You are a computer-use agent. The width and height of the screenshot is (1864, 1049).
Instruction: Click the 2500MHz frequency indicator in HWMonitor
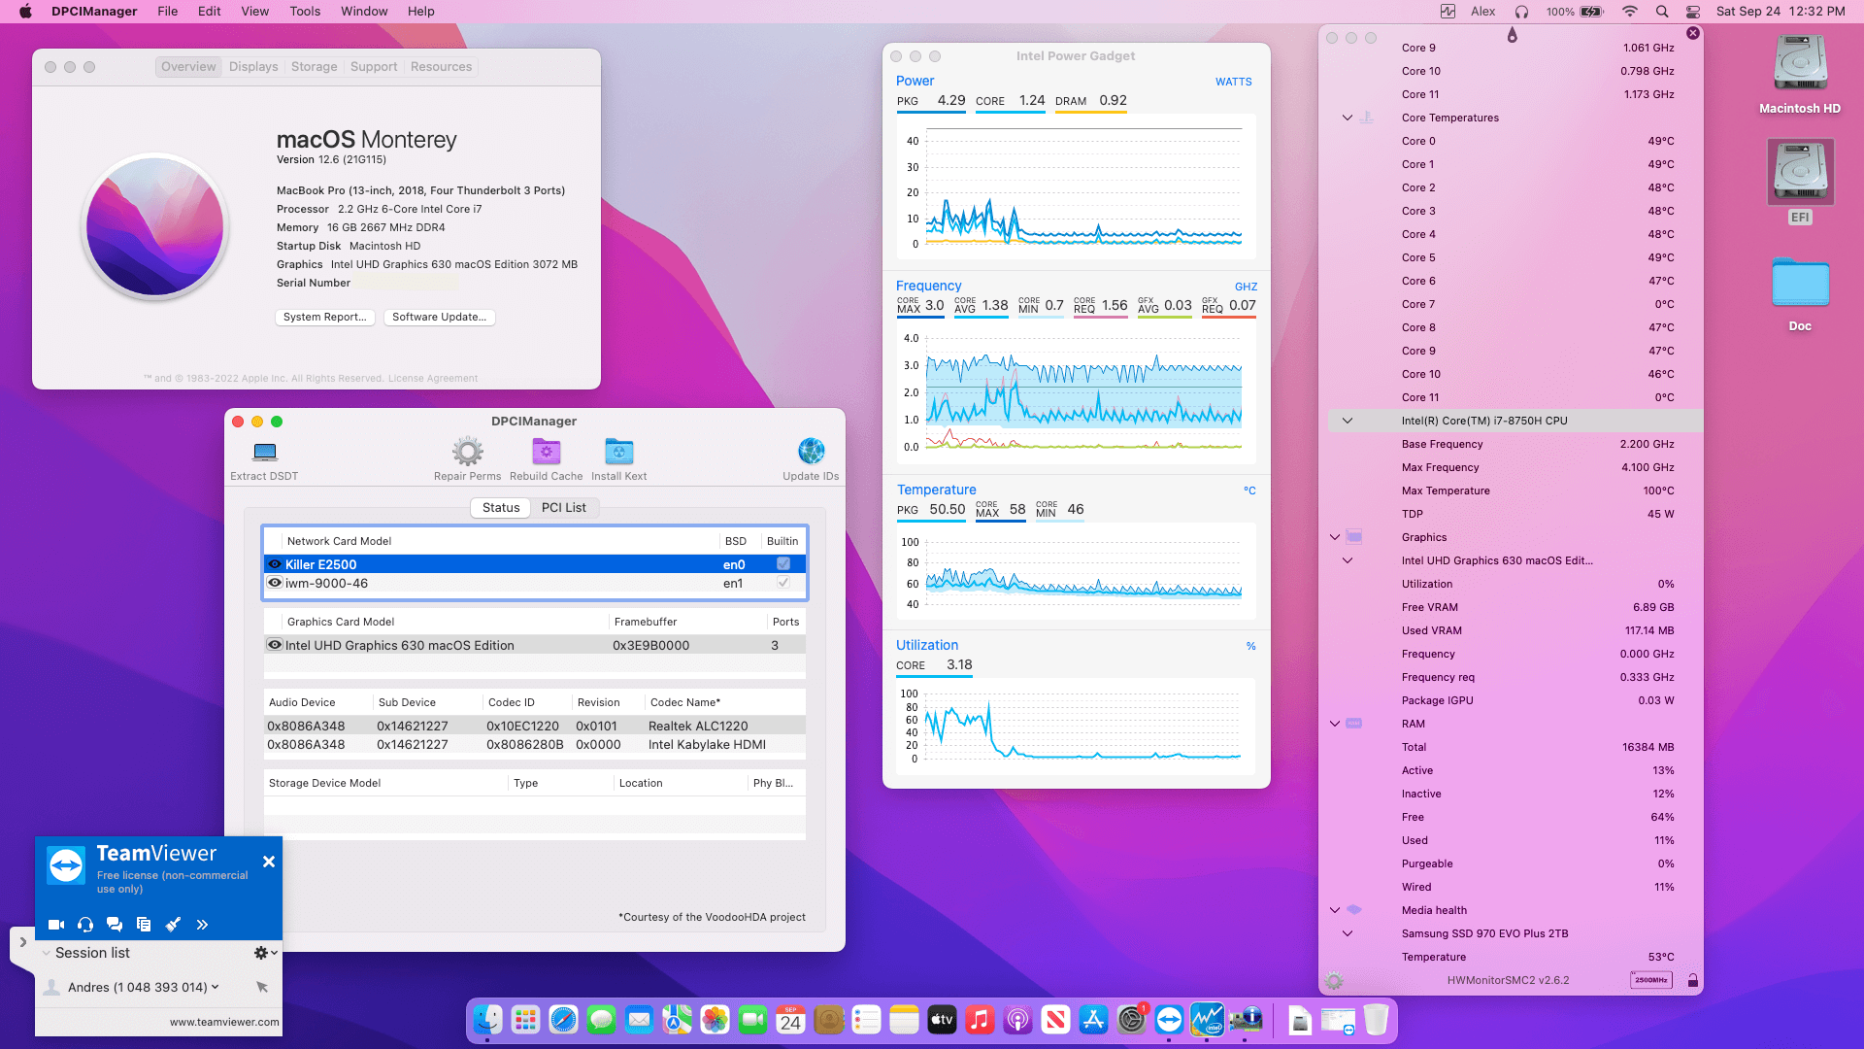tap(1650, 980)
